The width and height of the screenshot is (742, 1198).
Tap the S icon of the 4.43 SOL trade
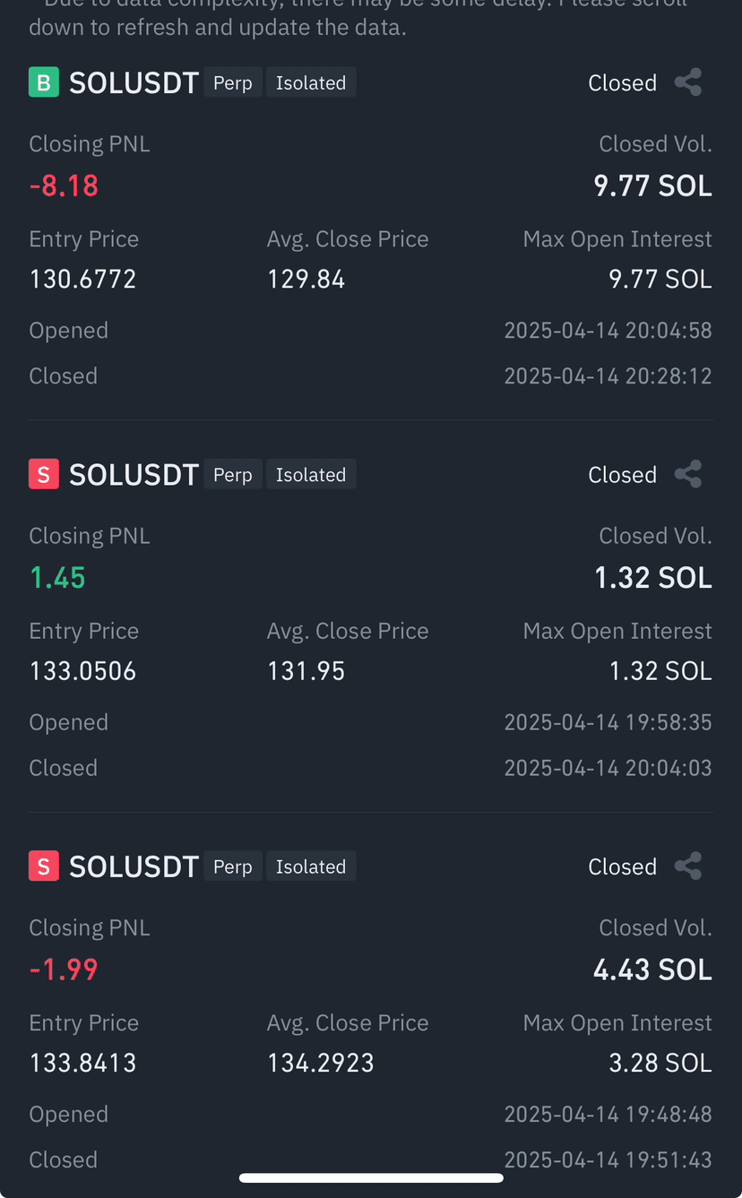(x=44, y=866)
